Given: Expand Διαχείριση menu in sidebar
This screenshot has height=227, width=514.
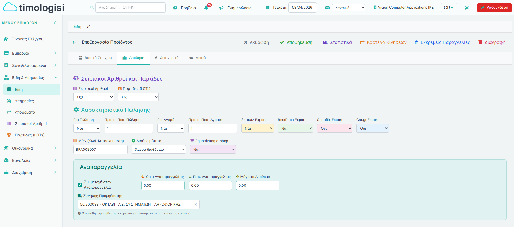Looking at the screenshot, I should pos(31,173).
